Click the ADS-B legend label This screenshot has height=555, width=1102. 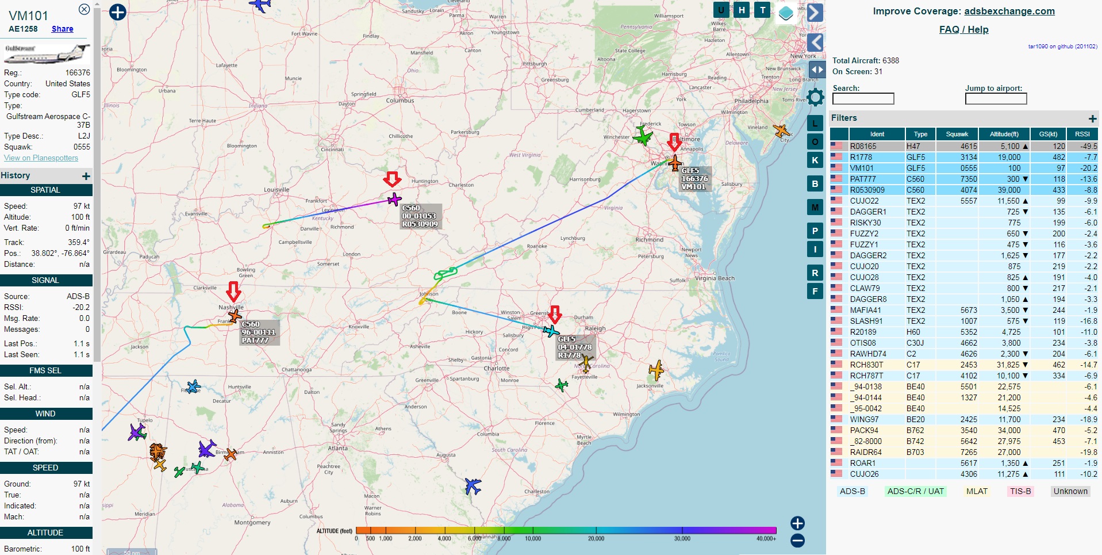[x=852, y=491]
